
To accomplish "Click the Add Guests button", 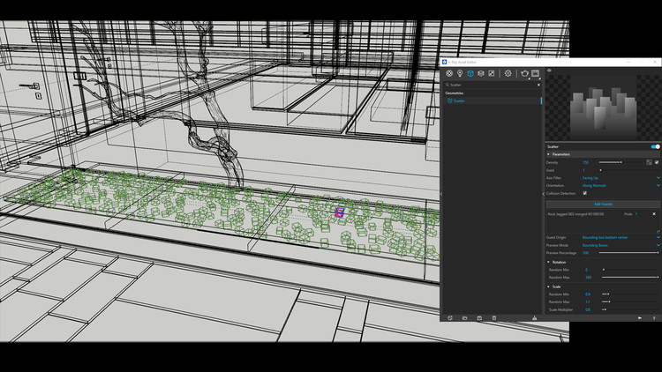I will click(x=603, y=204).
